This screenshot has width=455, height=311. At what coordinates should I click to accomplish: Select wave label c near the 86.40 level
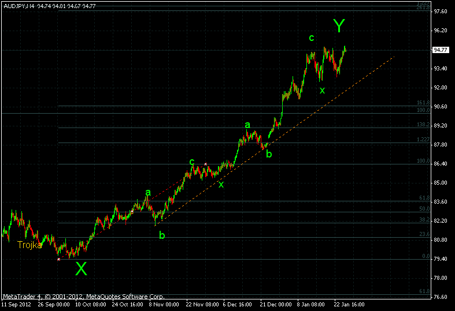[x=192, y=162]
